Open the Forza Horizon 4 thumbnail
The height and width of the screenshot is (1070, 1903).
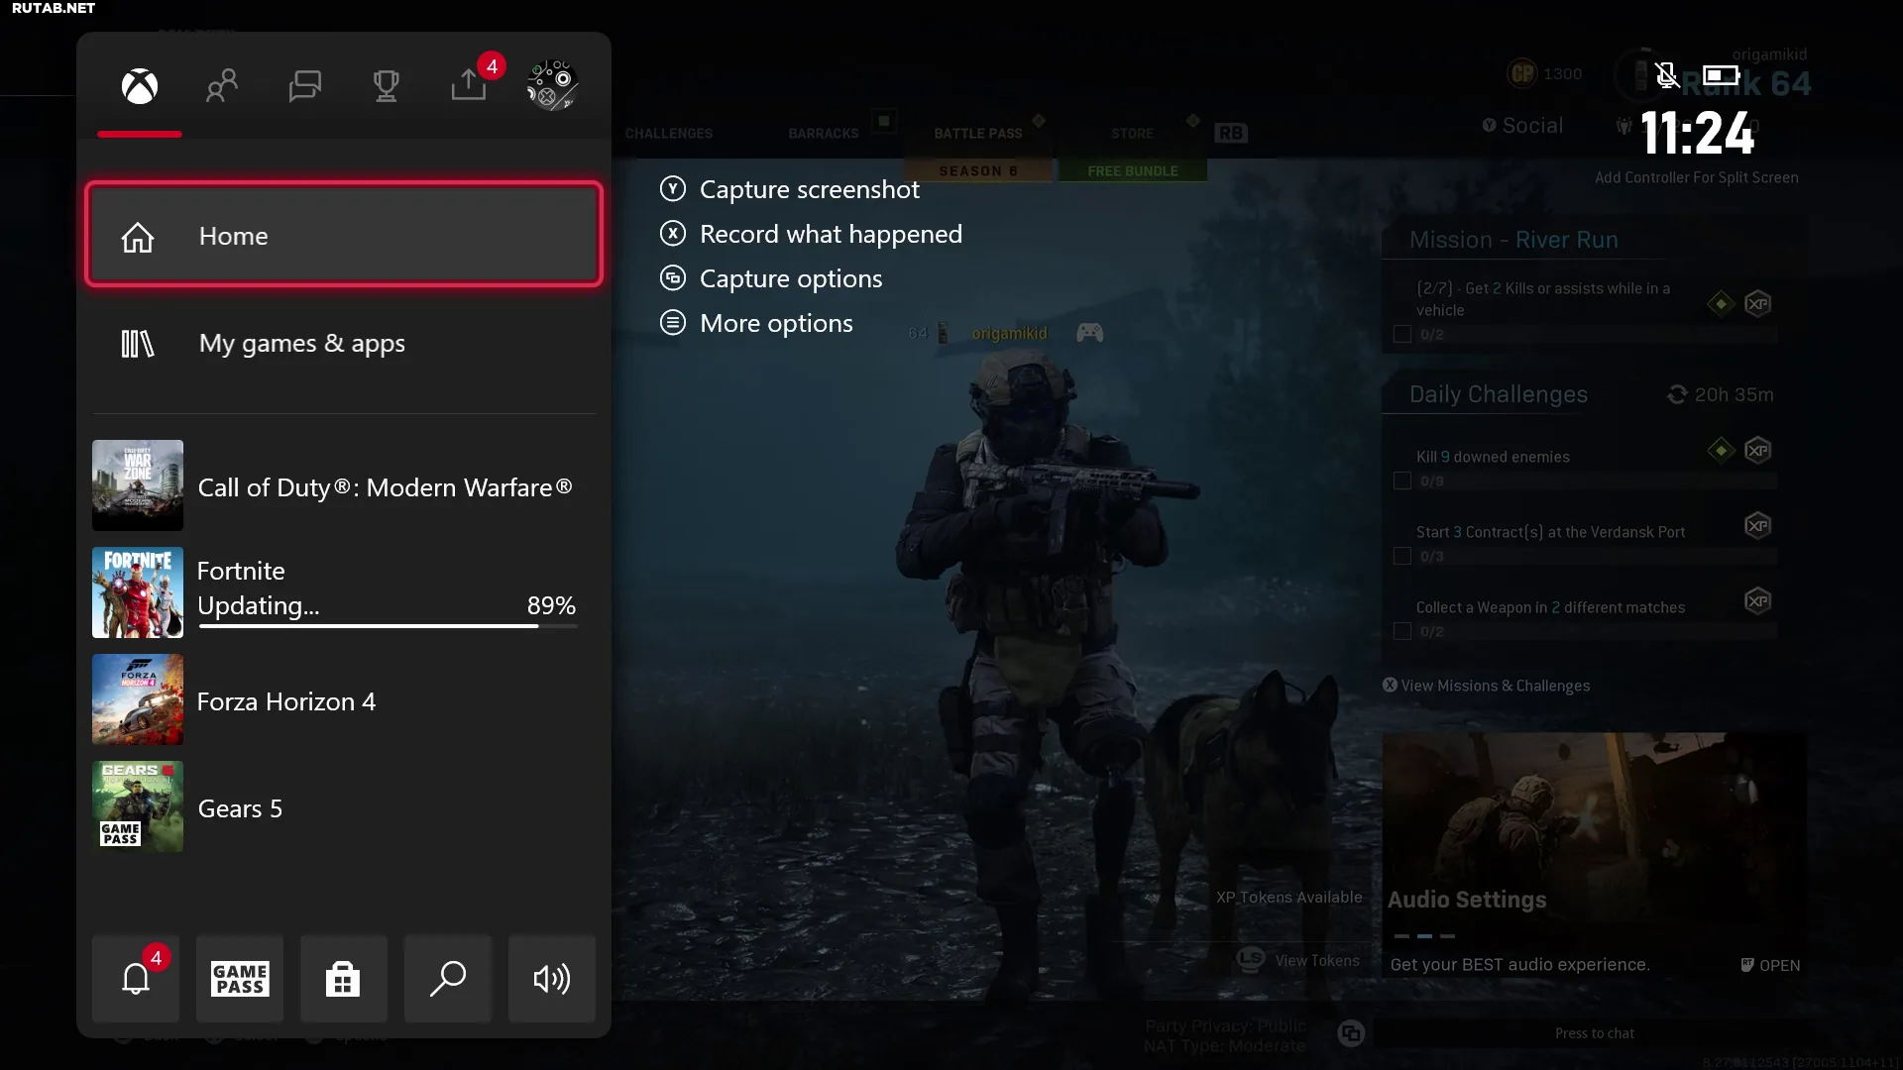[x=138, y=699]
